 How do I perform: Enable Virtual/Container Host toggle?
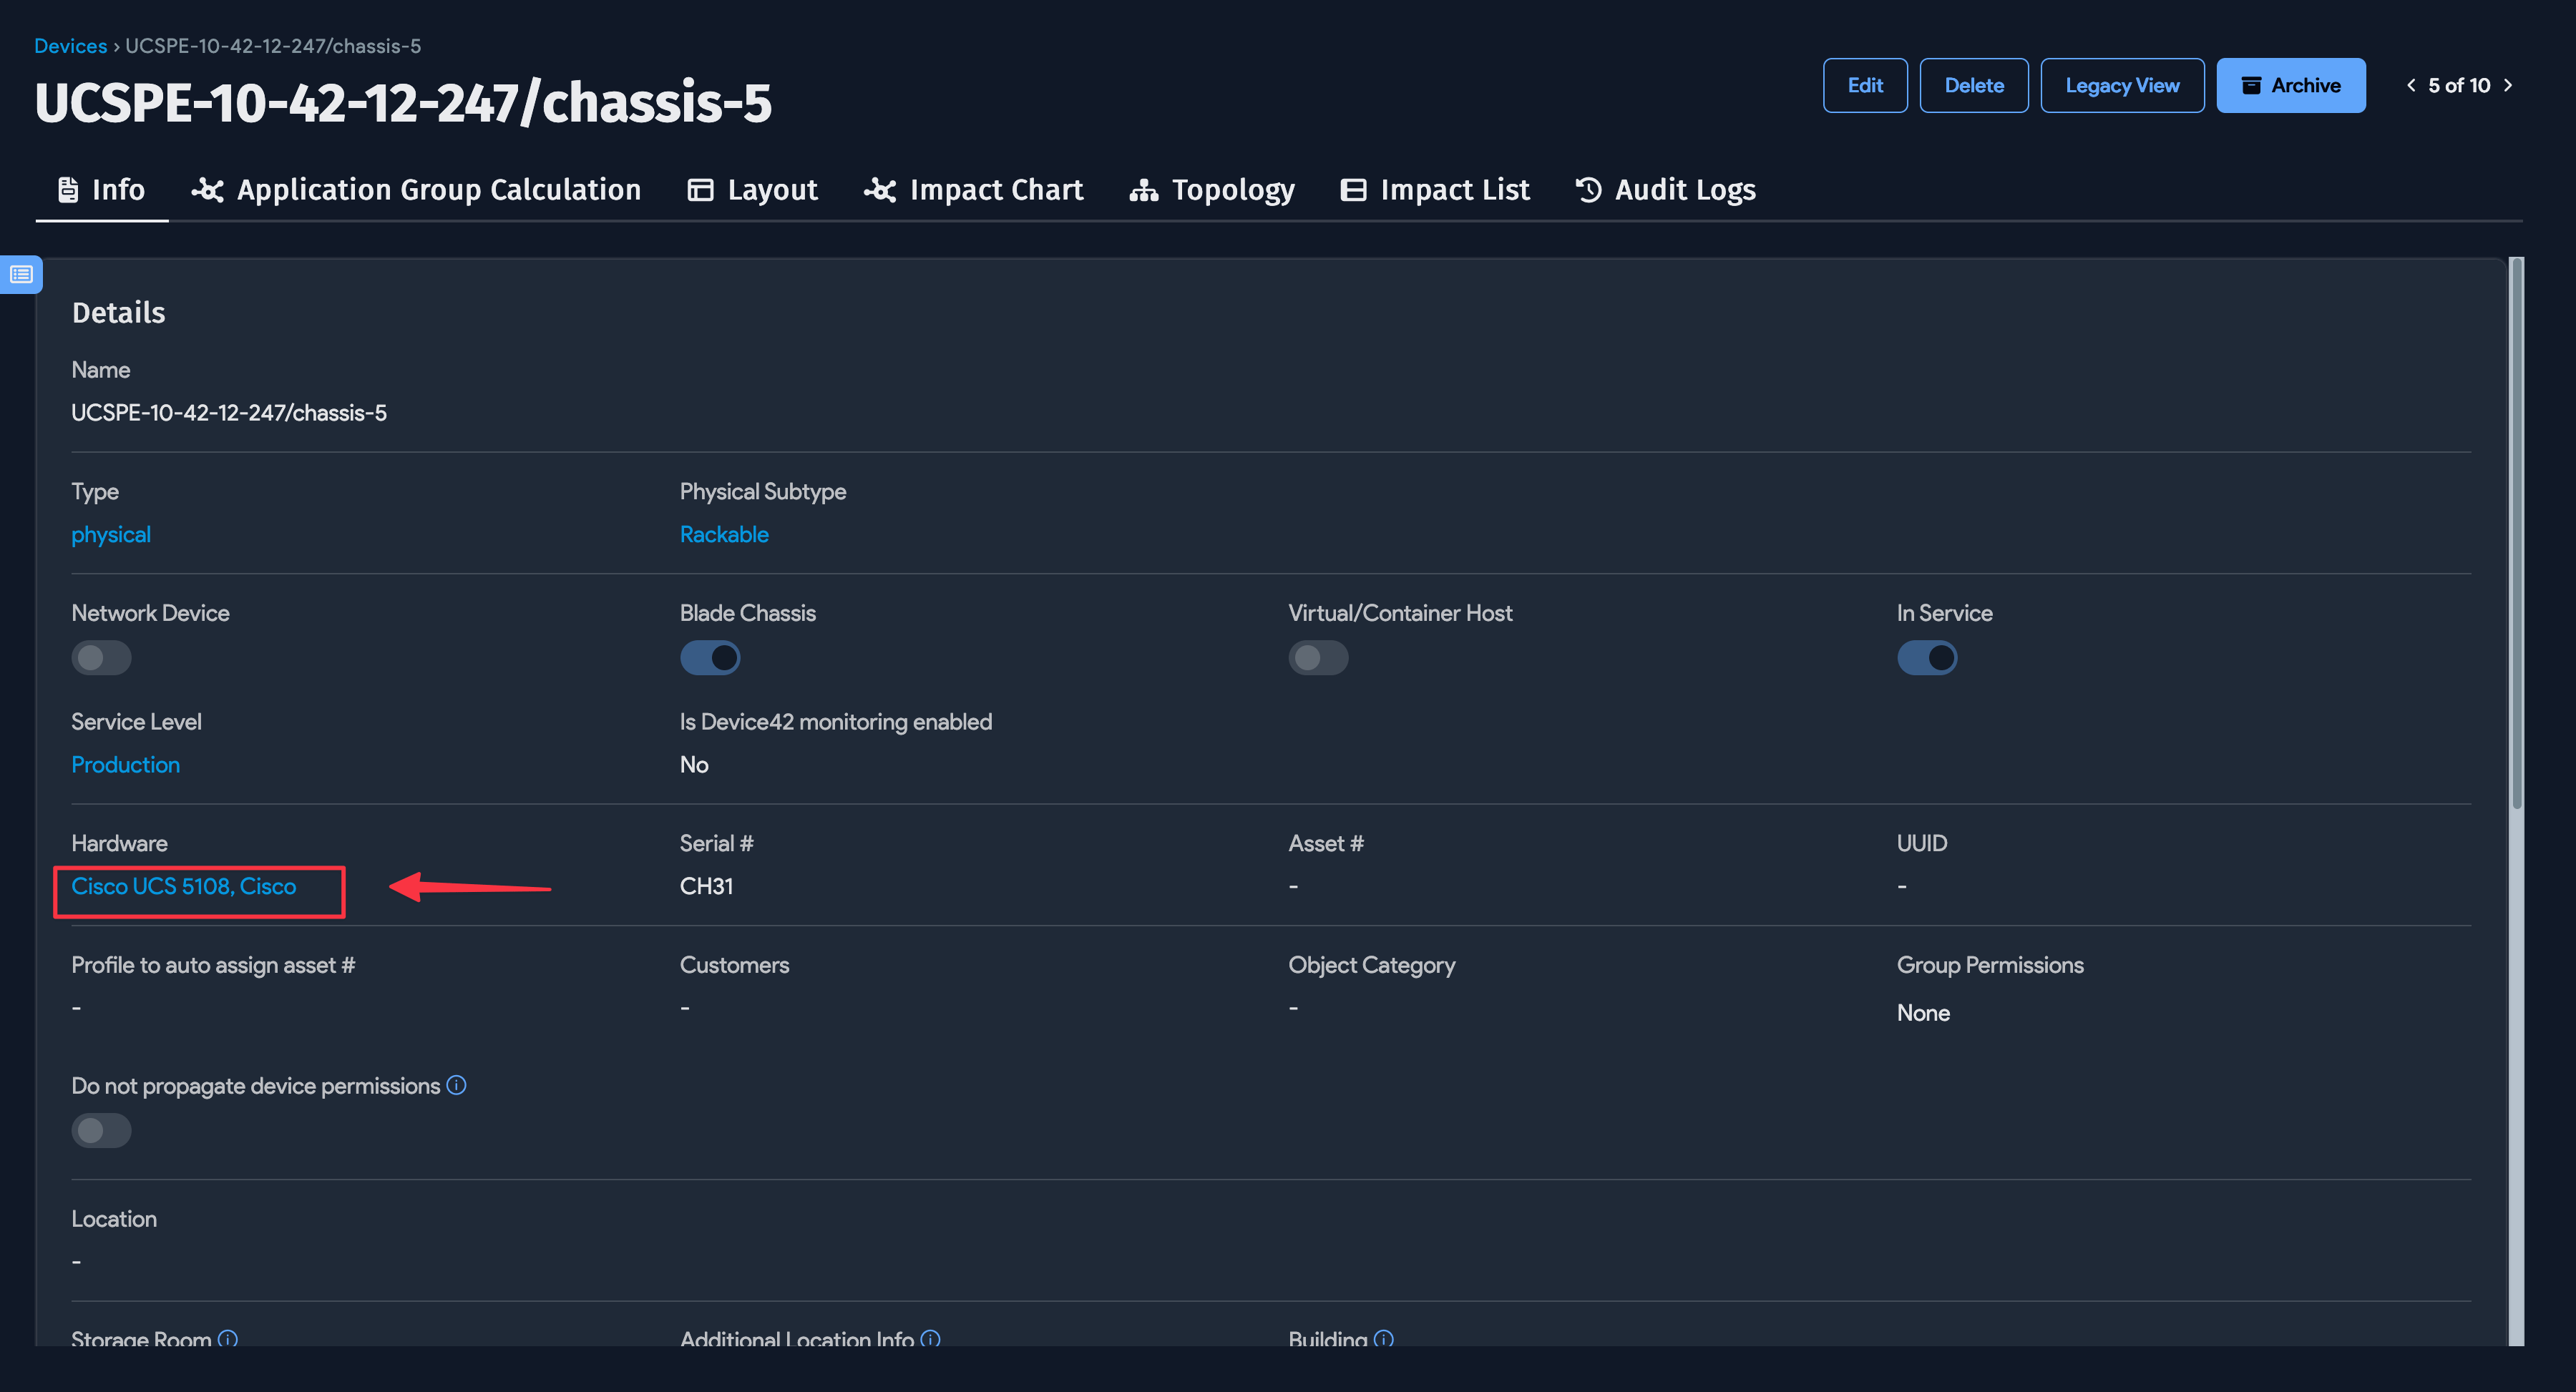click(x=1318, y=657)
